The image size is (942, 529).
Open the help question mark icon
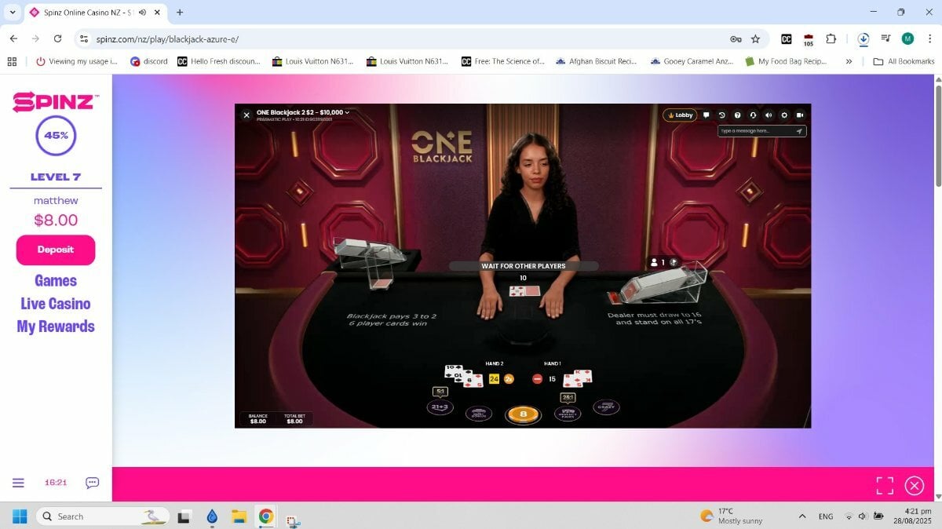pos(737,115)
